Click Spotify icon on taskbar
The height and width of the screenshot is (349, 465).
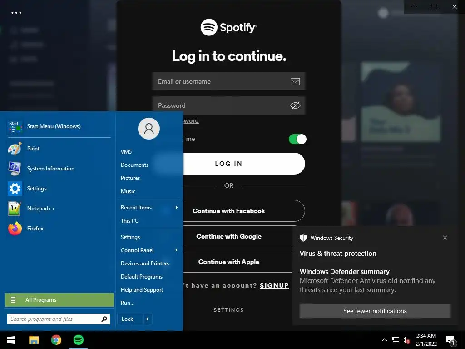click(x=79, y=340)
